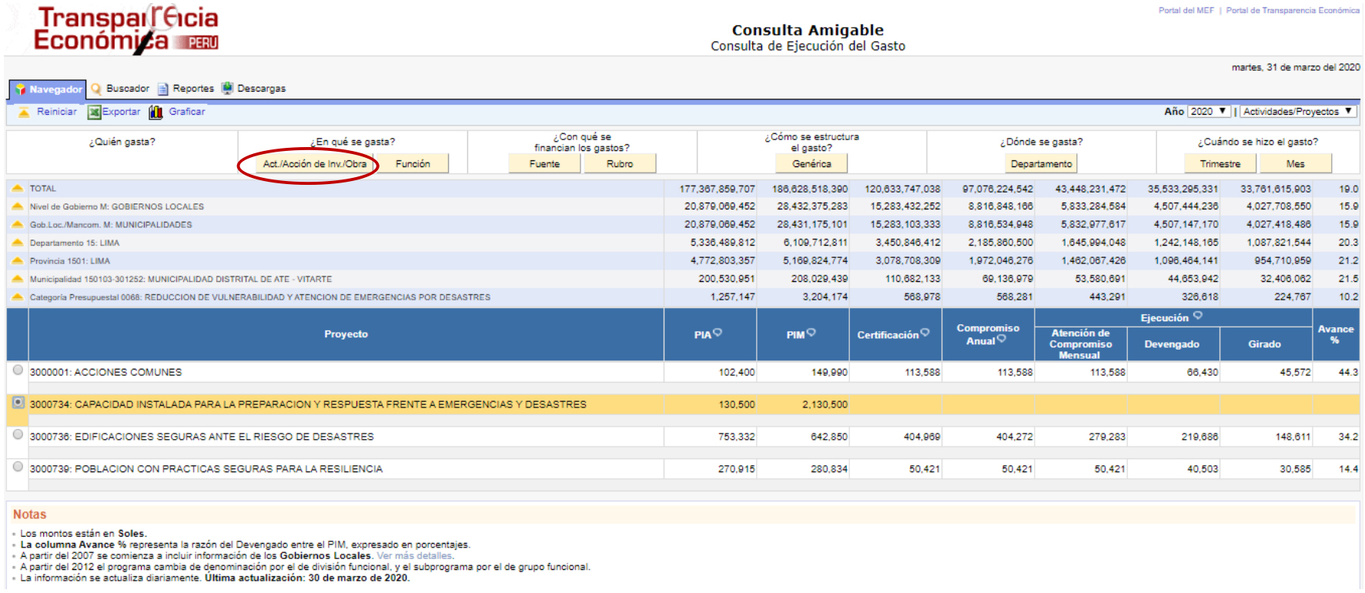
Task: Click the document icon beside Reportes
Action: point(162,89)
